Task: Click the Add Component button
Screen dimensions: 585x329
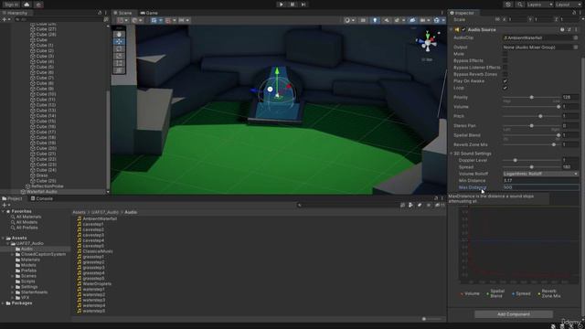Action: click(514, 314)
